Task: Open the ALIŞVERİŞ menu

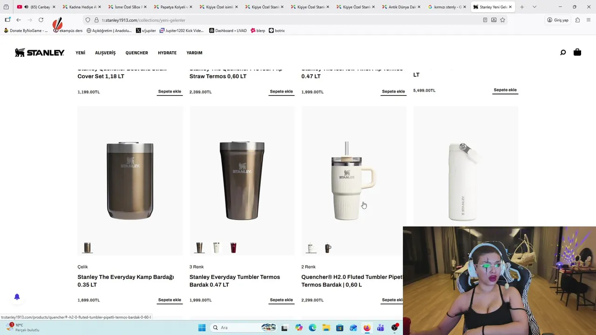Action: (105, 53)
